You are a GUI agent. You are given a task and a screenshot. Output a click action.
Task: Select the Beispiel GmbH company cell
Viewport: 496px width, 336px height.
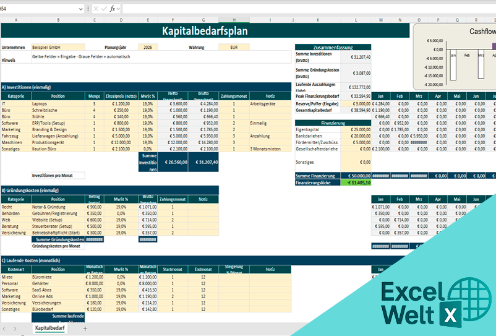58,47
